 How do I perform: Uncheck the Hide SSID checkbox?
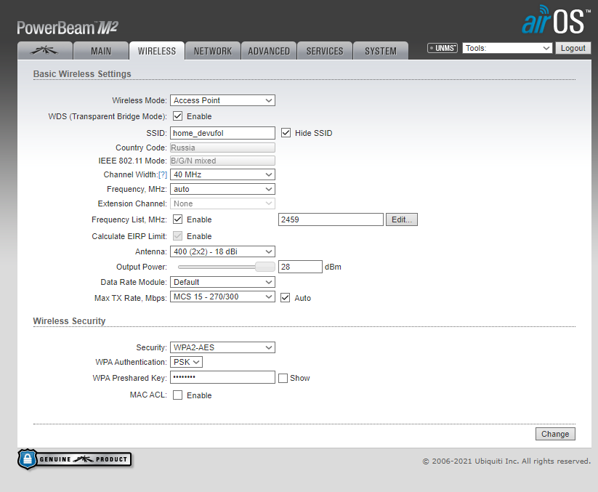click(286, 133)
